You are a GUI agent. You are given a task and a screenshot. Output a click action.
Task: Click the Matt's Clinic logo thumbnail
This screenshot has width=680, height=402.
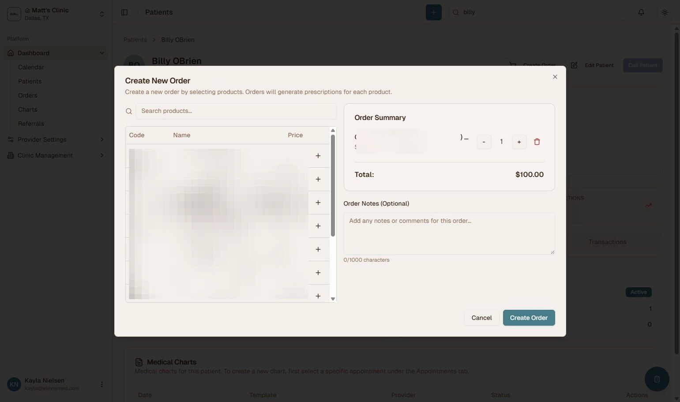pos(14,14)
